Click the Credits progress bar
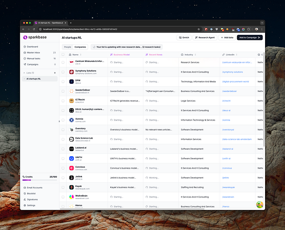 [39, 180]
